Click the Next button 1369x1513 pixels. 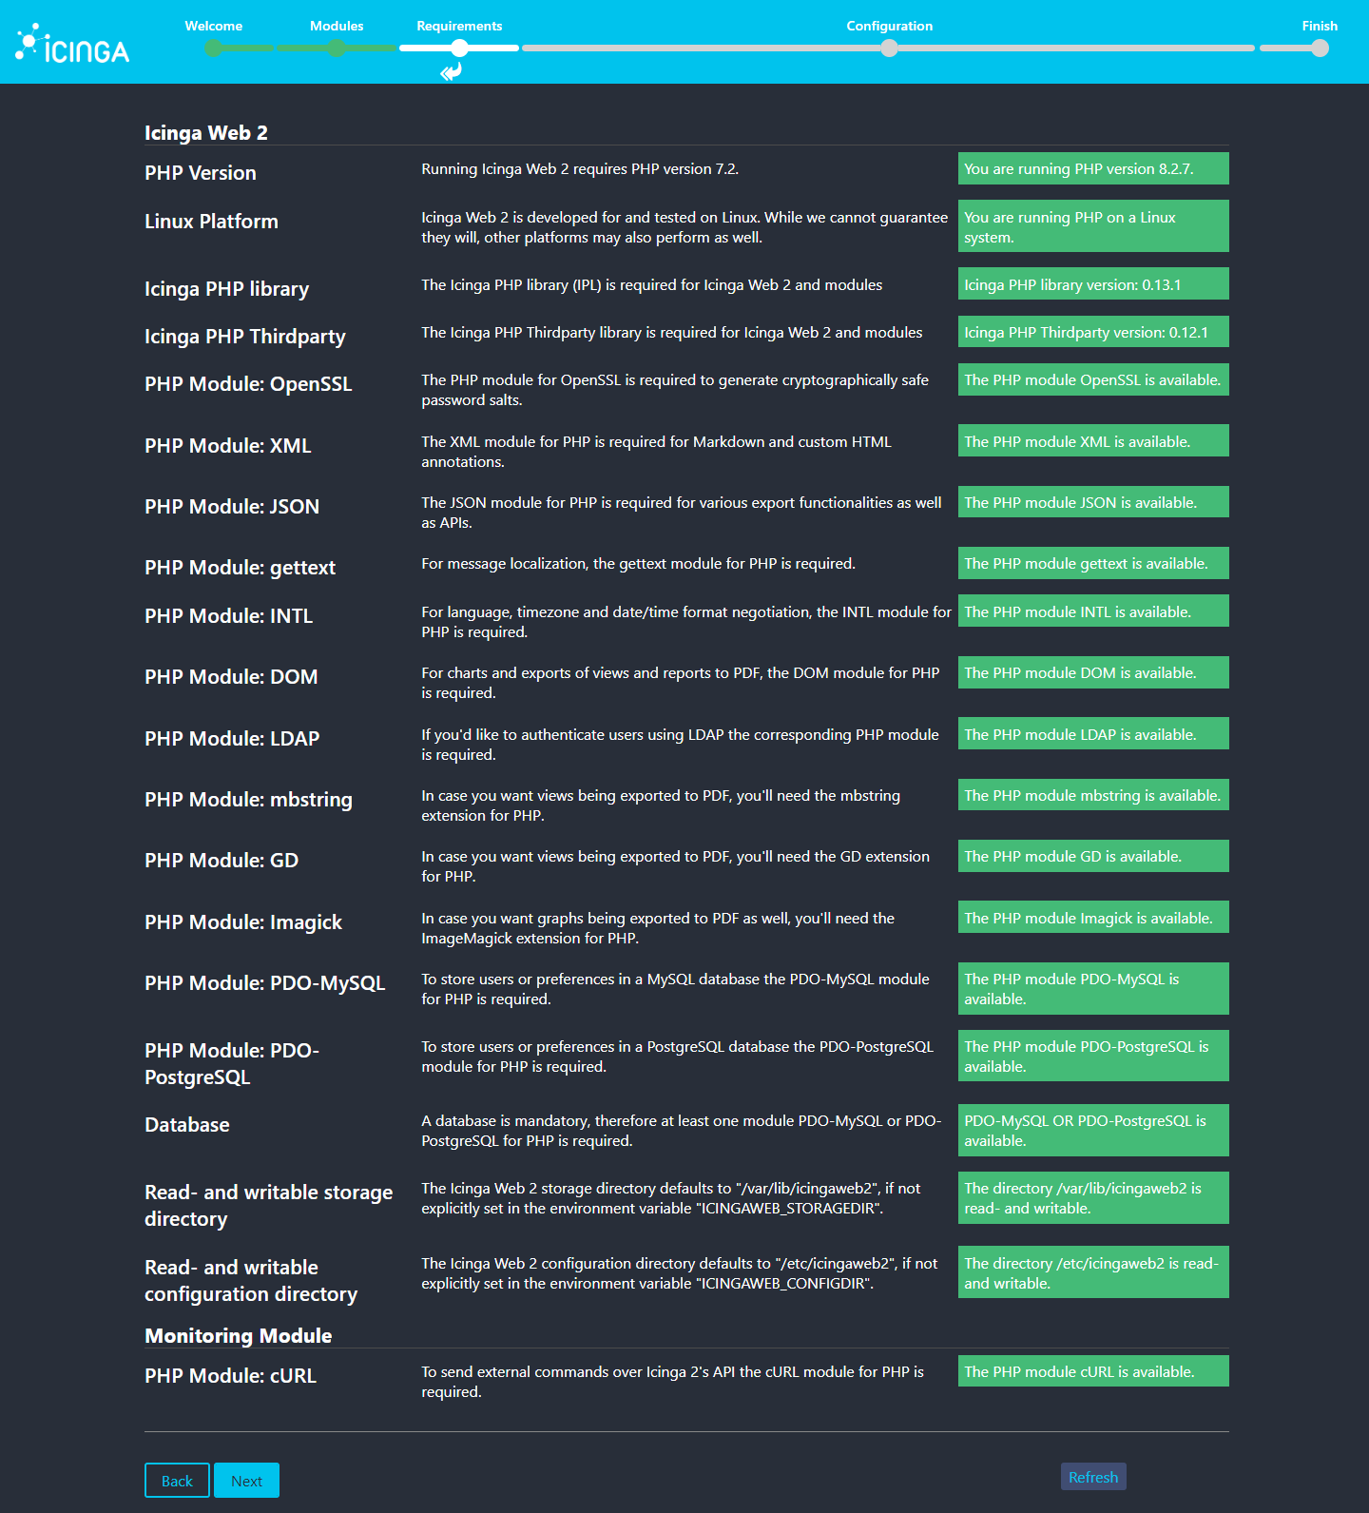coord(246,1480)
